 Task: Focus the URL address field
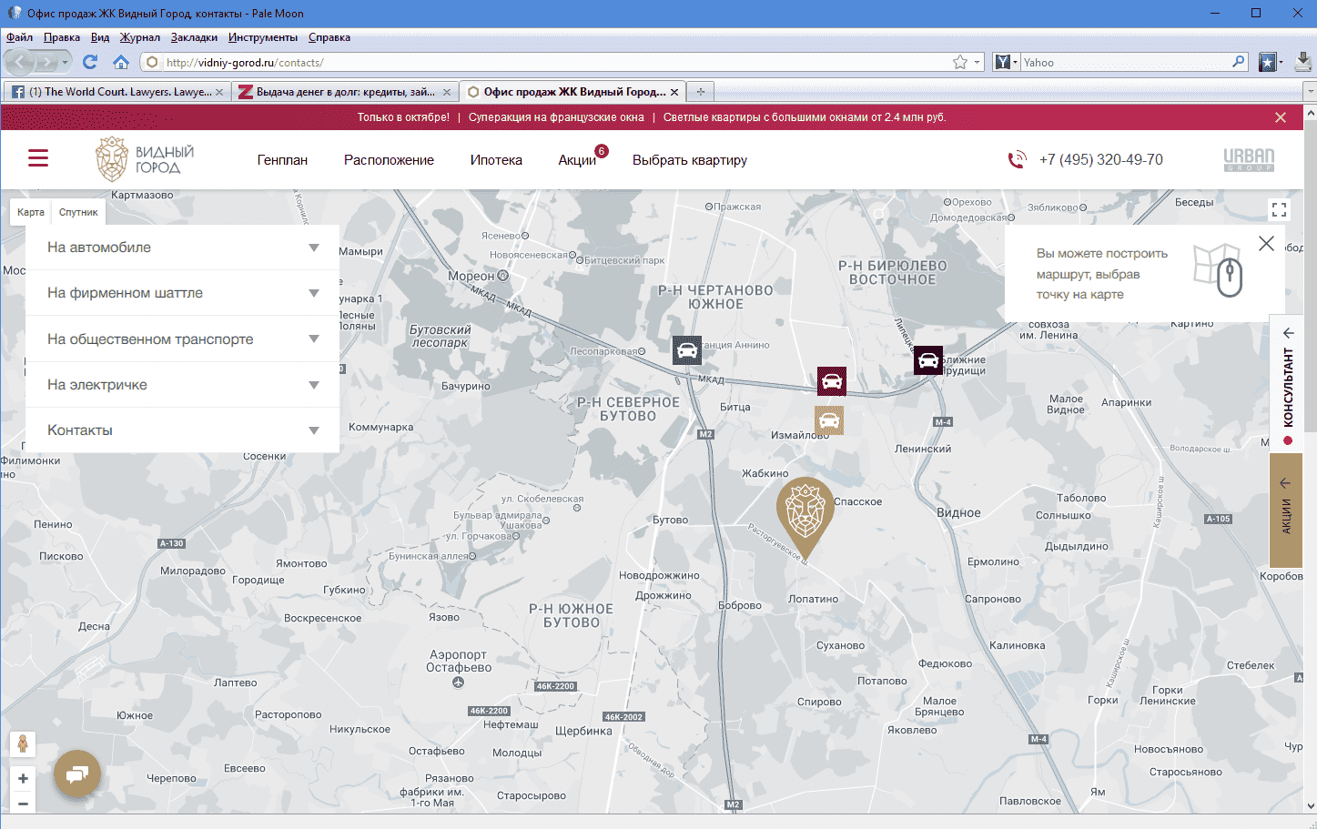(x=555, y=62)
